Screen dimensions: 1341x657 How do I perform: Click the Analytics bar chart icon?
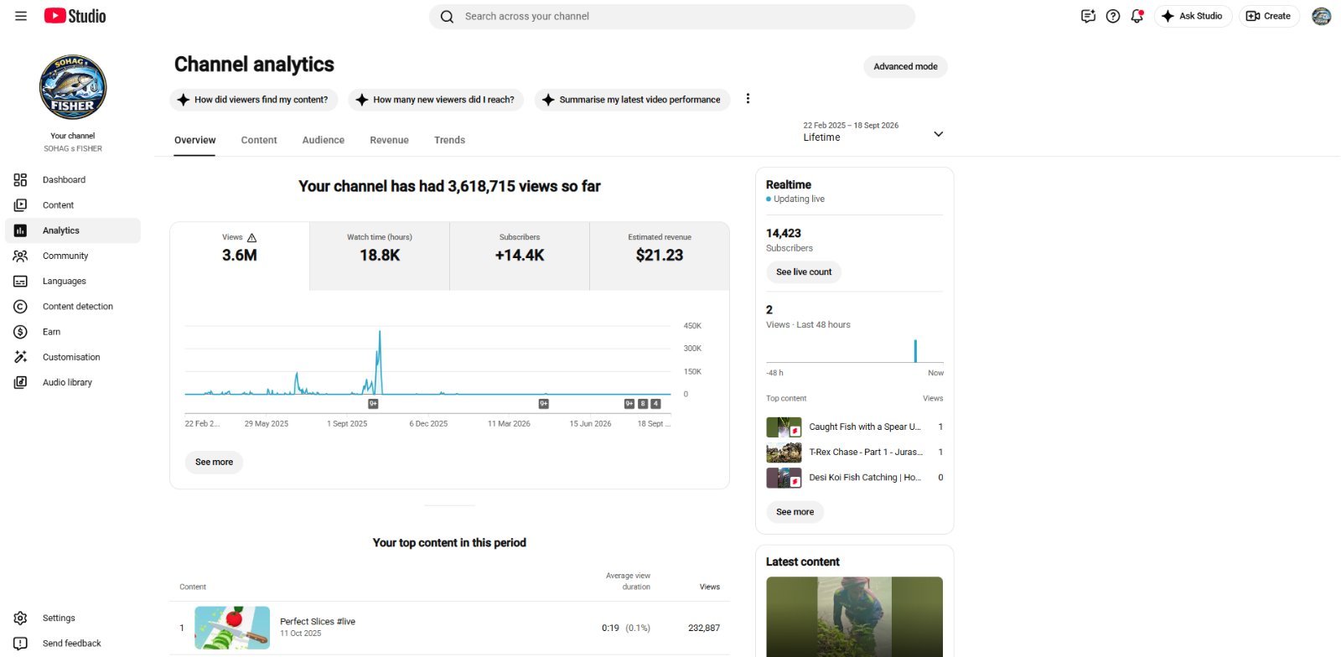20,230
